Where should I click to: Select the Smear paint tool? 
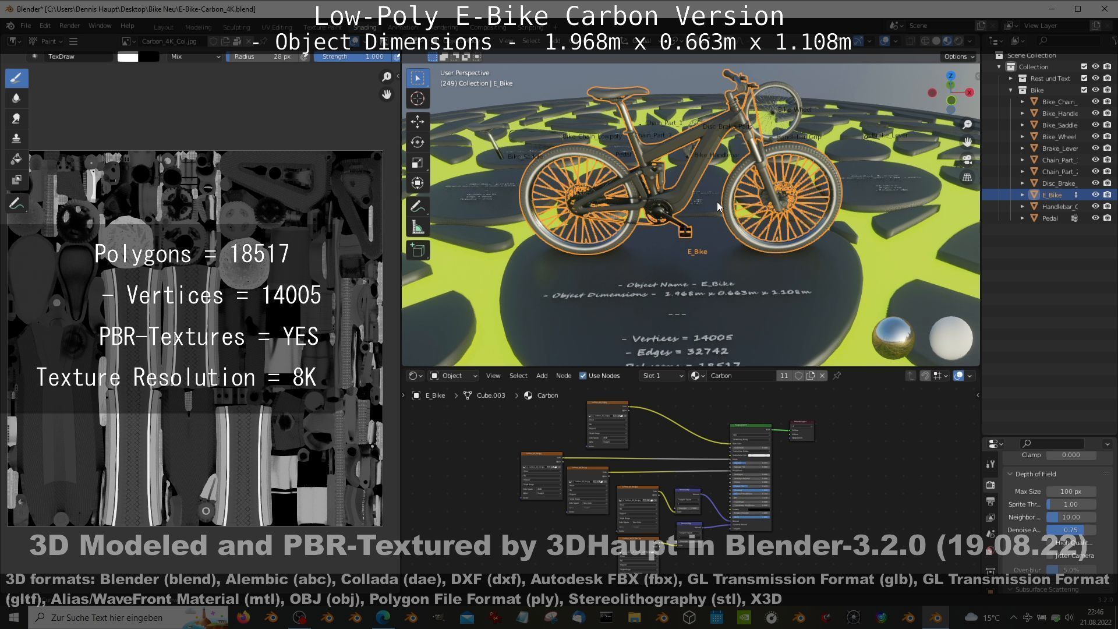tap(16, 118)
